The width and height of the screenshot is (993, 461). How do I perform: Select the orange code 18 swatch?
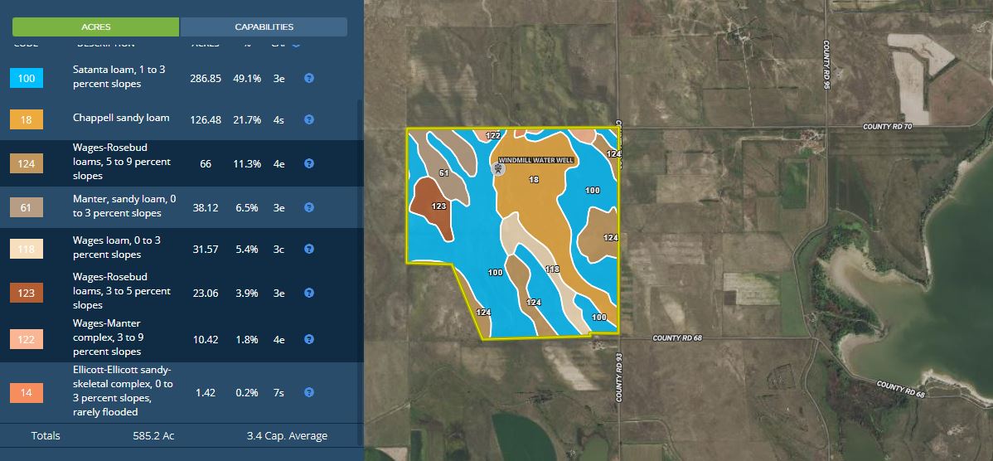pyautogui.click(x=27, y=120)
